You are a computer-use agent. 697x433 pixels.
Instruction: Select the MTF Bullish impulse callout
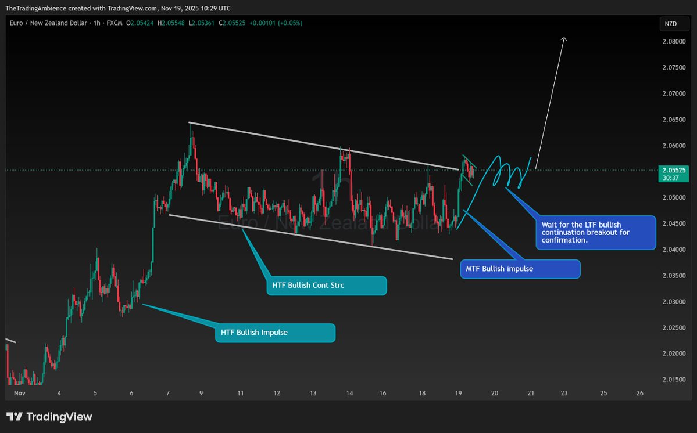pyautogui.click(x=519, y=269)
